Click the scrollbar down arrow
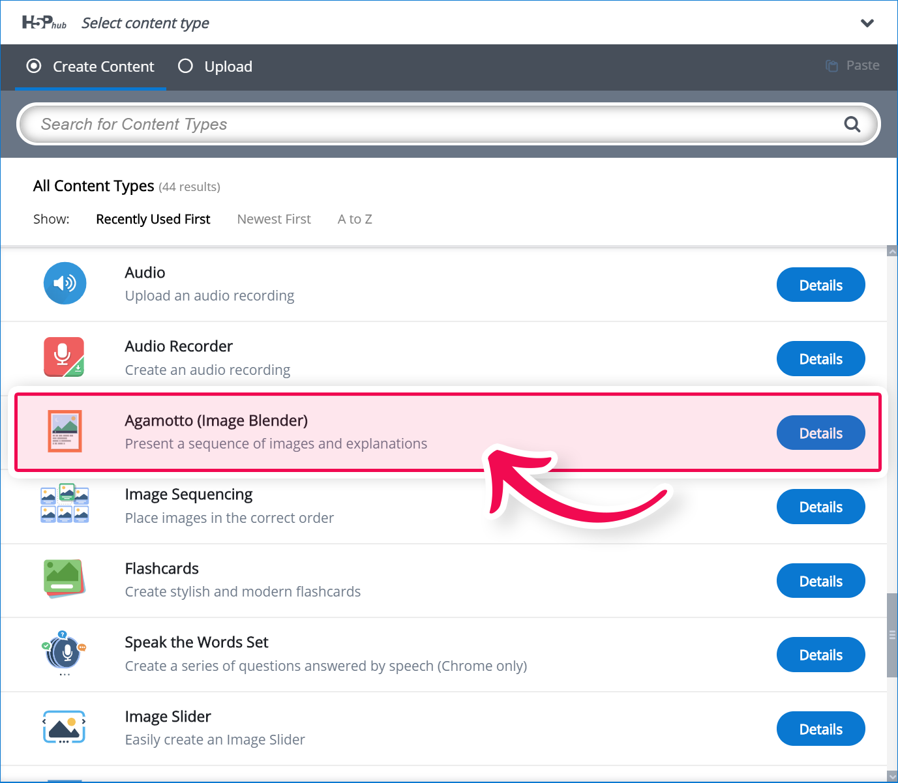The width and height of the screenshot is (898, 783). pos(892,776)
